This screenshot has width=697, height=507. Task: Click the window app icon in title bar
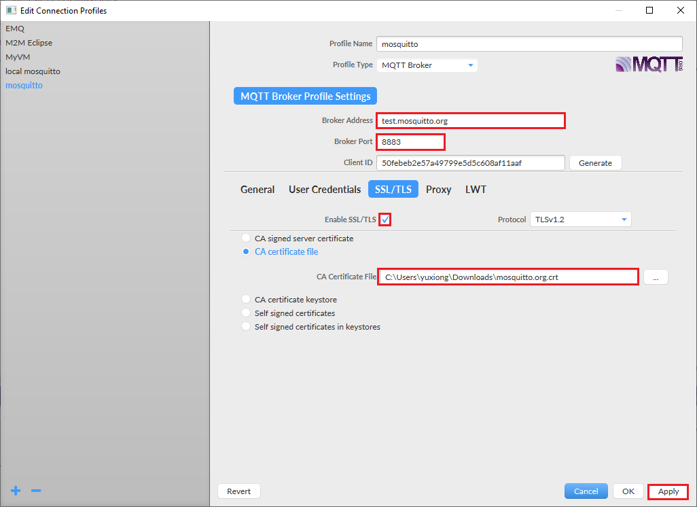point(11,10)
